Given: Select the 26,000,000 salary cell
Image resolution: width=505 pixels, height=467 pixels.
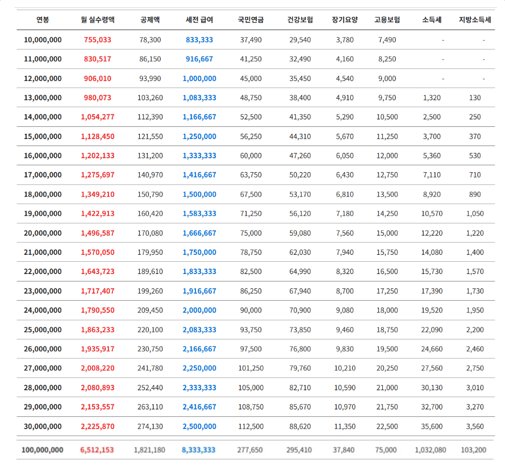Looking at the screenshot, I should 43,349.
